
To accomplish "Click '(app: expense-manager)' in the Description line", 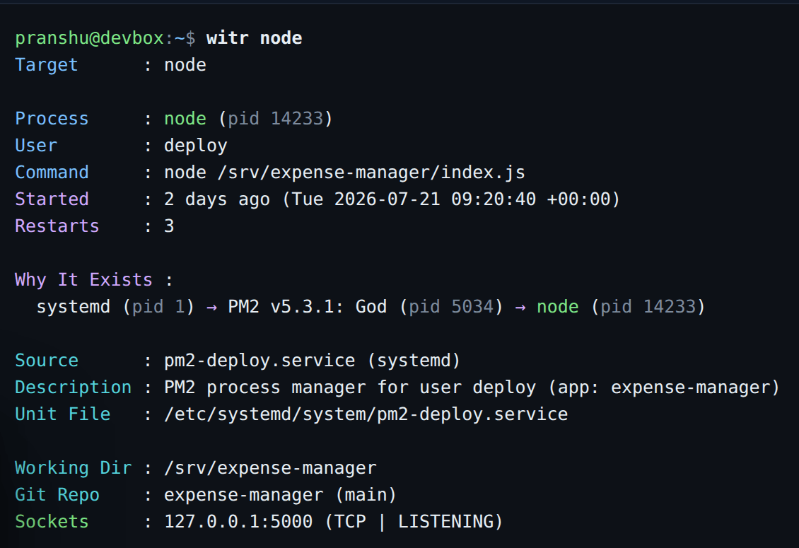I will 664,387.
